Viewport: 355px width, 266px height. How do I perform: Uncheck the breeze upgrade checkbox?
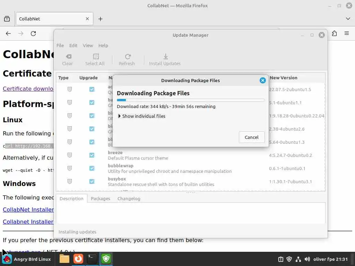92,155
